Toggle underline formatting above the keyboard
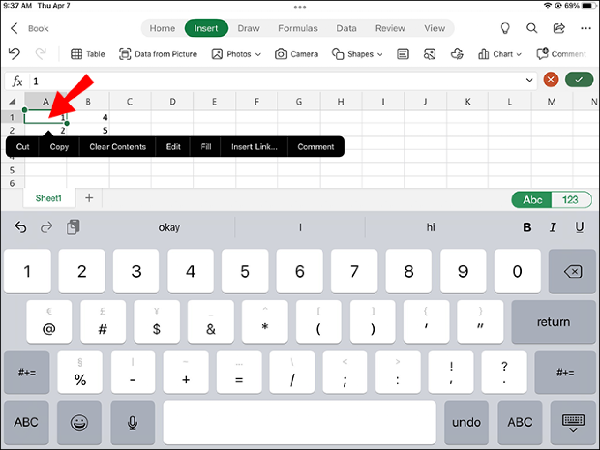Viewport: 600px width, 450px height. click(580, 227)
